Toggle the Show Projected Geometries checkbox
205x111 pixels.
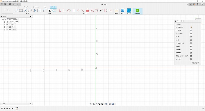click(x=191, y=56)
